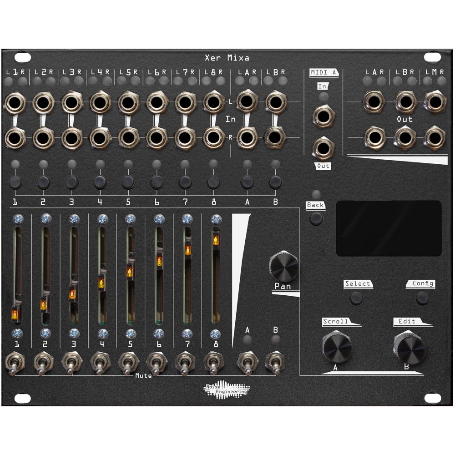Screen dimensions: 455x455
Task: Click the output M right jack
Action: [435, 137]
